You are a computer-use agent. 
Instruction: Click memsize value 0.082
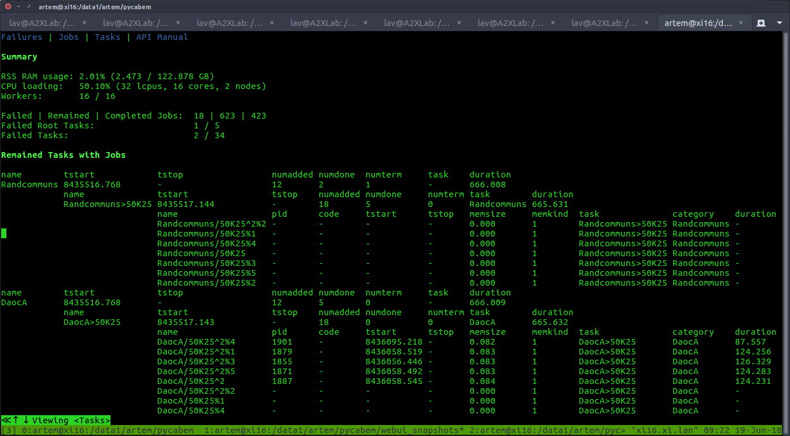tap(482, 342)
